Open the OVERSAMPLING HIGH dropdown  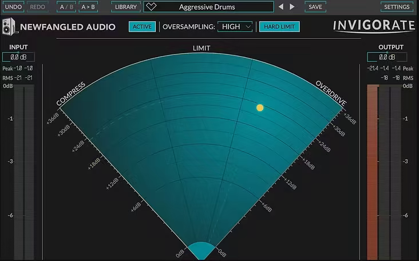tap(235, 27)
